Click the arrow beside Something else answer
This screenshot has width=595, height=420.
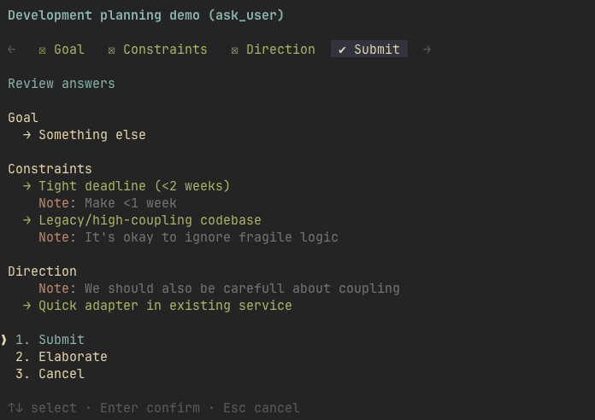pos(27,135)
